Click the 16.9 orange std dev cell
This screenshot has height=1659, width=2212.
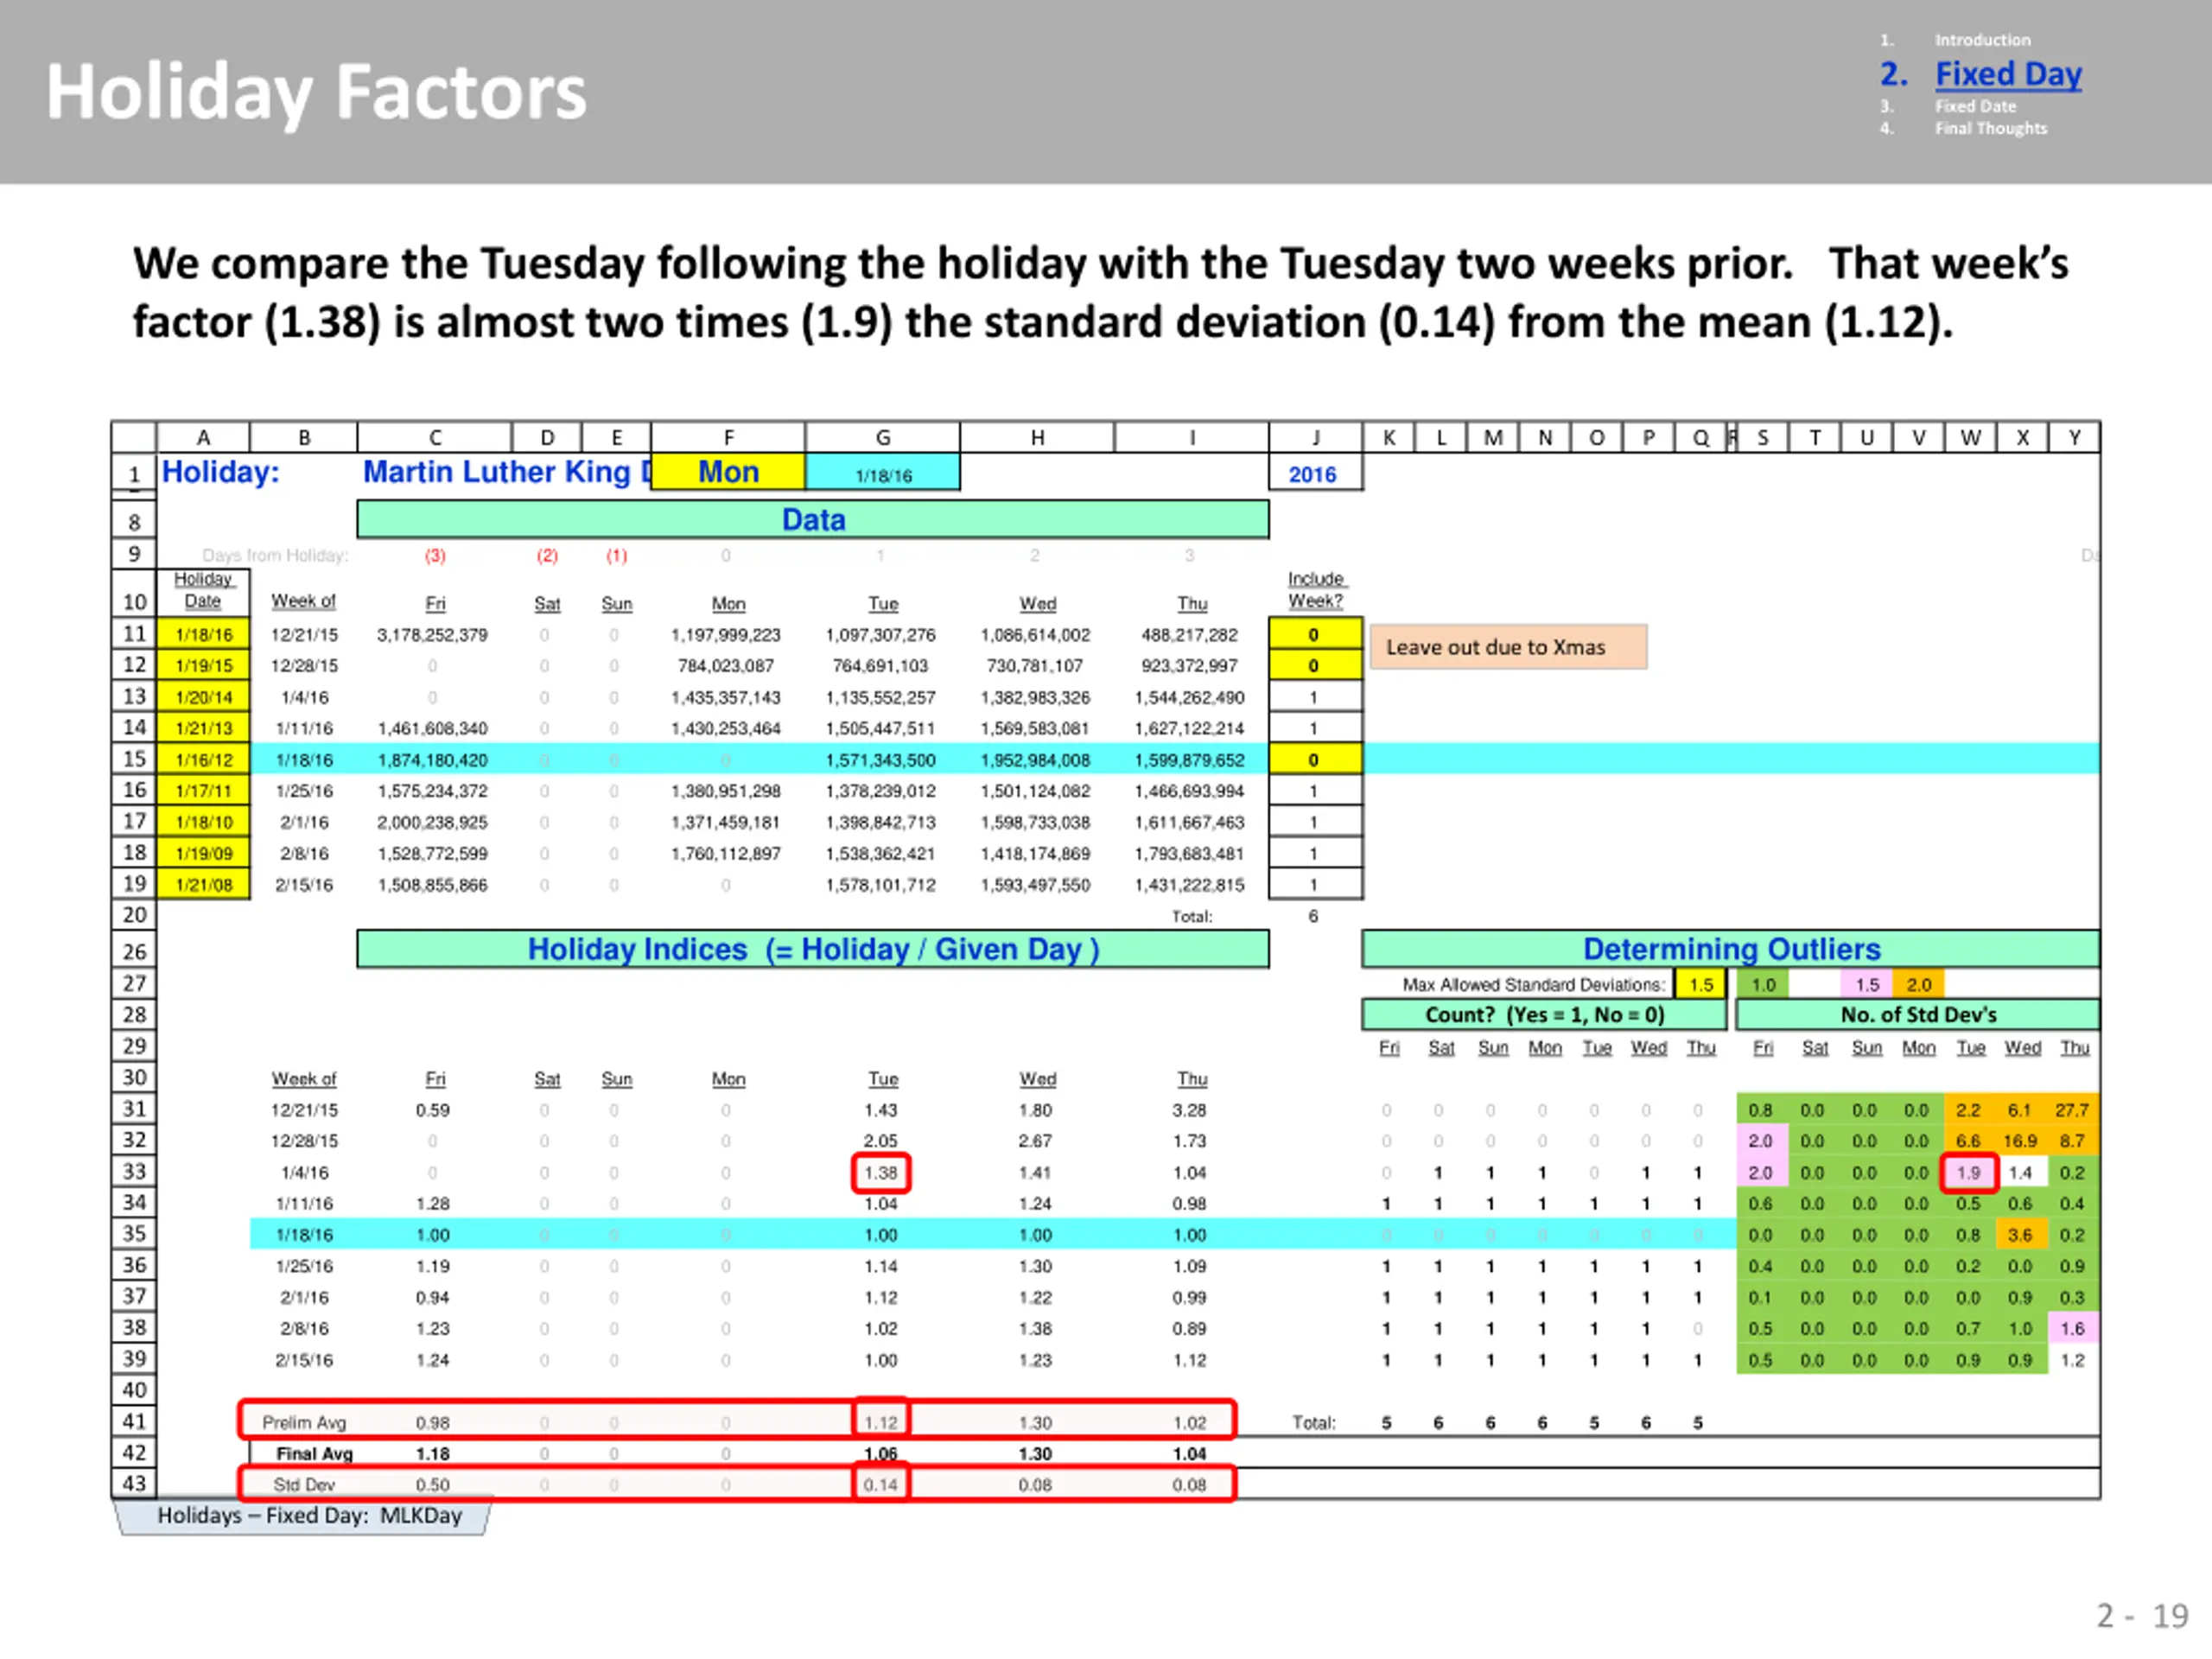pos(2020,1141)
